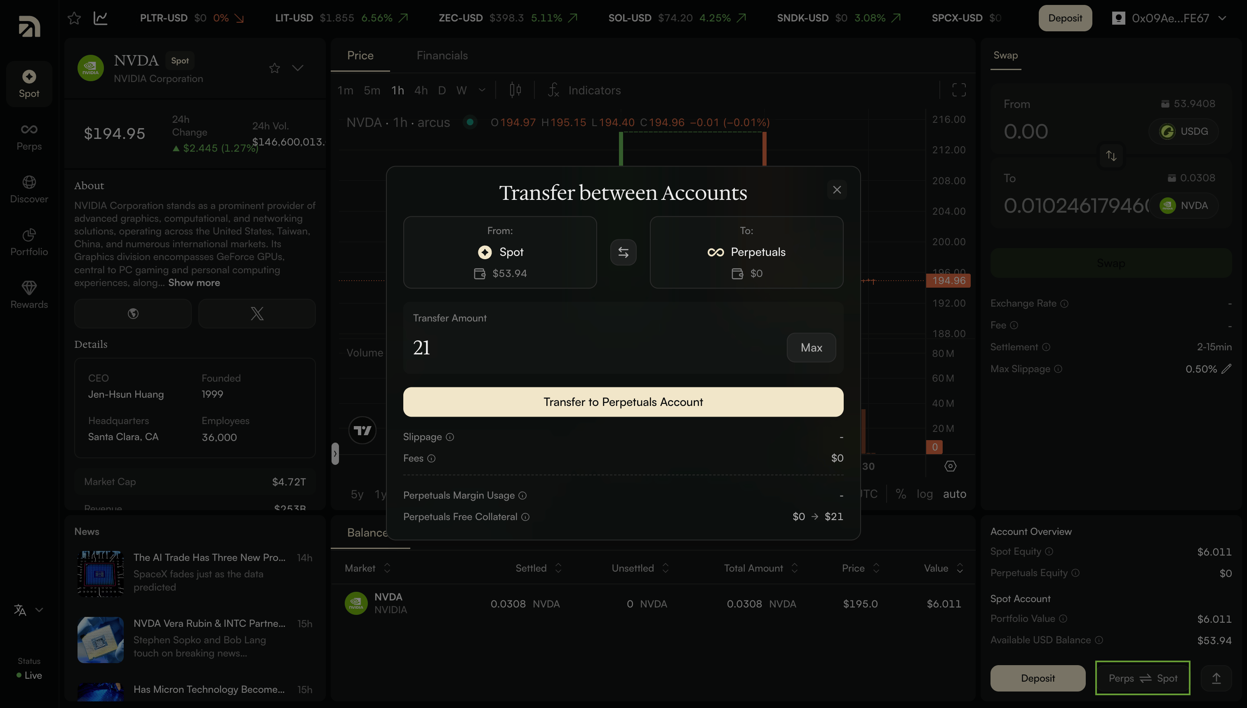Show info for Perpetuals Margin Usage
1247x708 pixels.
[522, 495]
